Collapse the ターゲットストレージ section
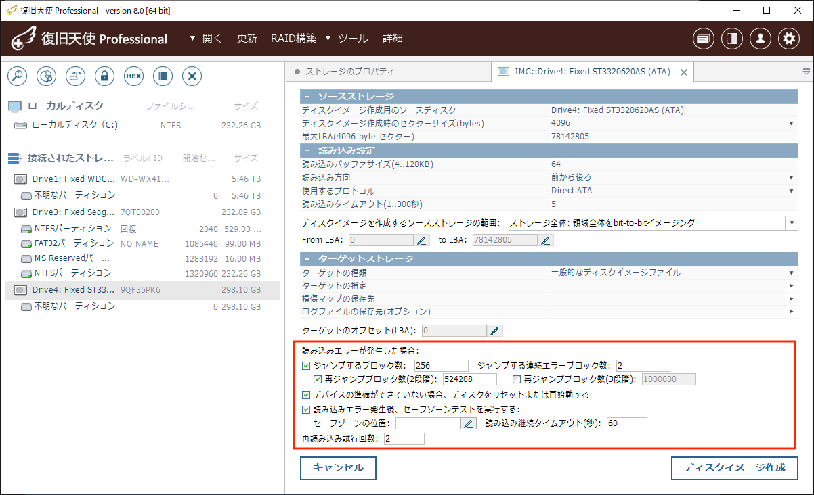Screen dimensions: 814x495 [x=307, y=259]
